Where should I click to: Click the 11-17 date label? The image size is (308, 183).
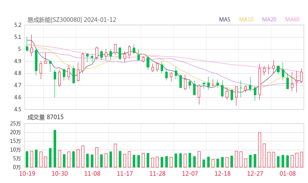click(x=125, y=173)
